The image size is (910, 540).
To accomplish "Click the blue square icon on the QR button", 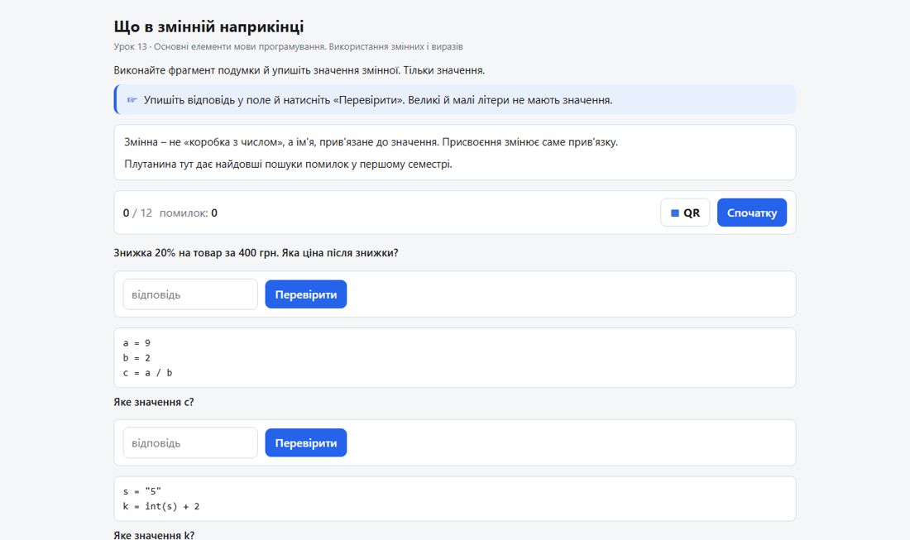I will tap(675, 213).
